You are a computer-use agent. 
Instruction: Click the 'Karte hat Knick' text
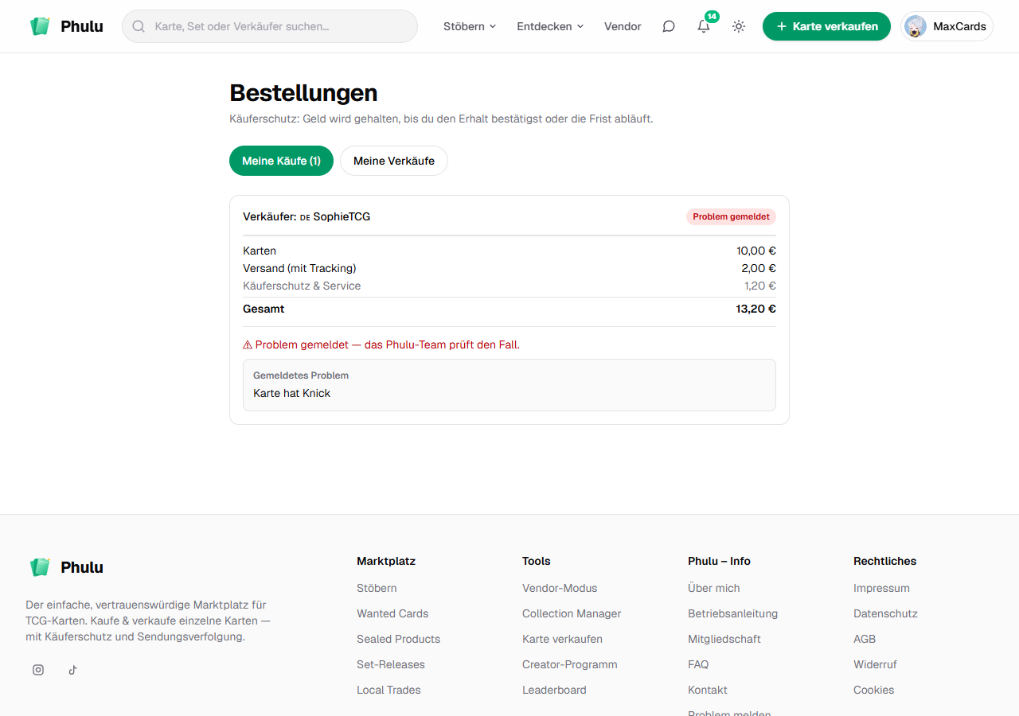[291, 393]
